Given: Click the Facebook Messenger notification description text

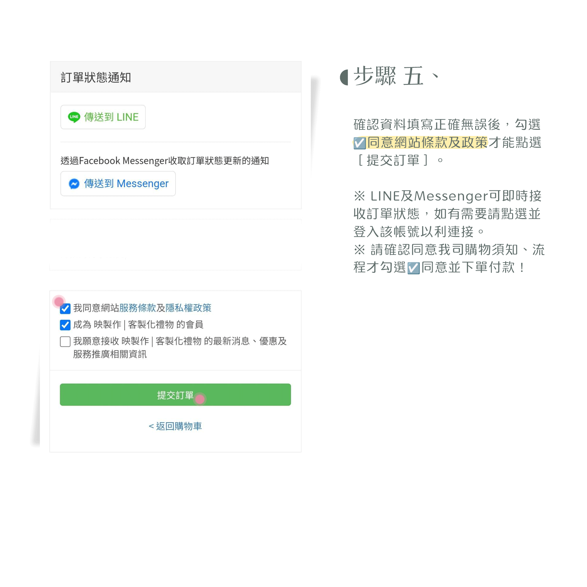Looking at the screenshot, I should pyautogui.click(x=165, y=161).
